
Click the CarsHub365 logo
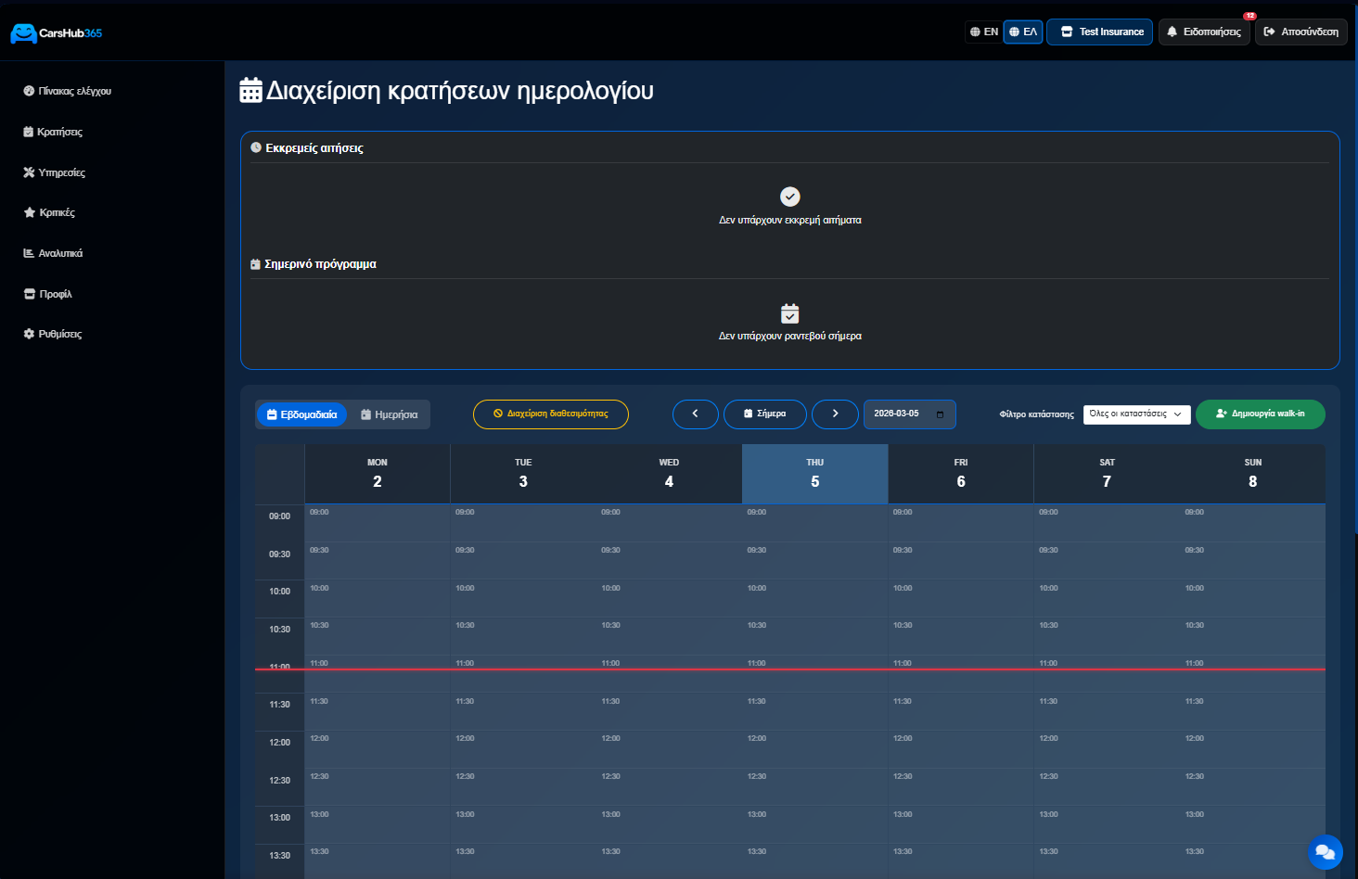click(x=57, y=33)
